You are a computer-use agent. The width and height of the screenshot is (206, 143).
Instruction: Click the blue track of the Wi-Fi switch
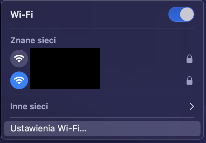(x=174, y=14)
